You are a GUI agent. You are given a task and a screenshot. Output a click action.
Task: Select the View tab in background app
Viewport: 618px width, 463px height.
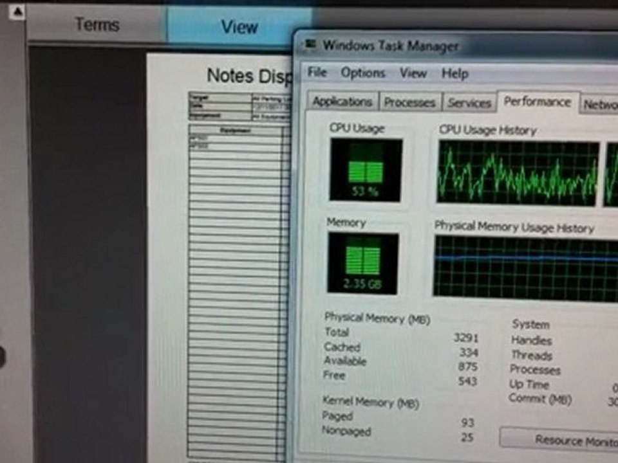pos(239,26)
